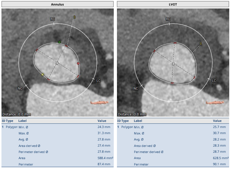
Task: Click the NC marker on the LVOT circle
Action: click(136, 88)
